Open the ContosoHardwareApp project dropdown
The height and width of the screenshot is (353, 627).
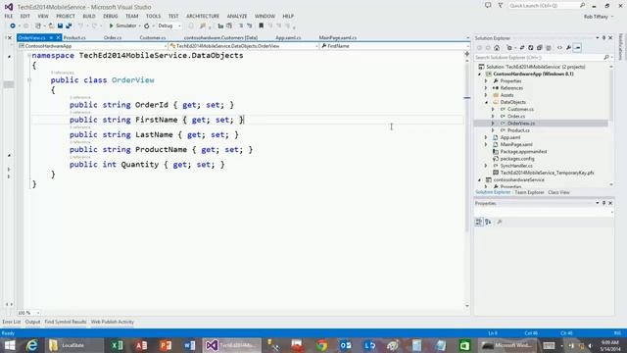93,46
